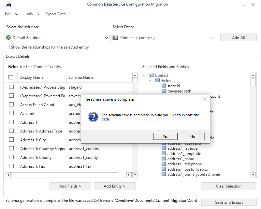This screenshot has height=209, width=261.
Task: Click the address1_latitude field icon
Action: [164, 148]
